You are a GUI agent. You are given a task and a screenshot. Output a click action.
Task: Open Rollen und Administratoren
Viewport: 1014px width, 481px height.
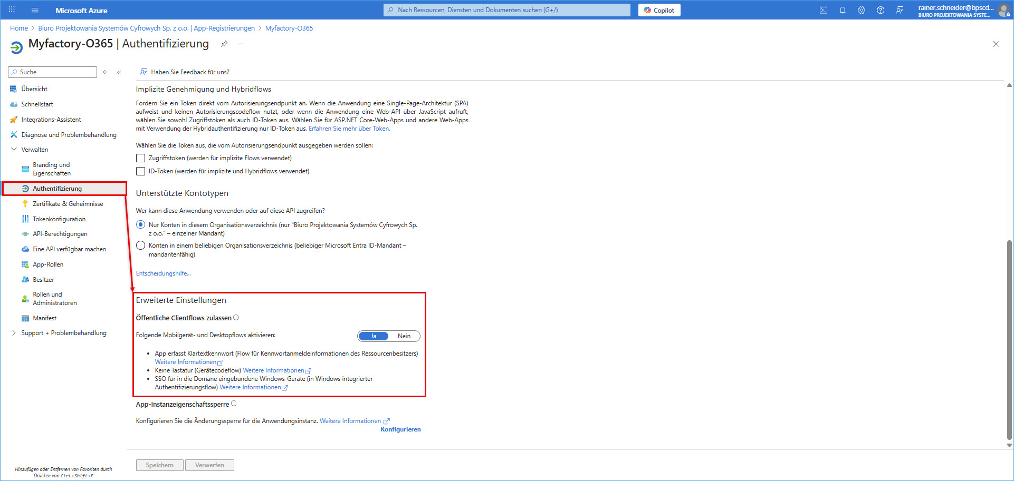pos(54,299)
